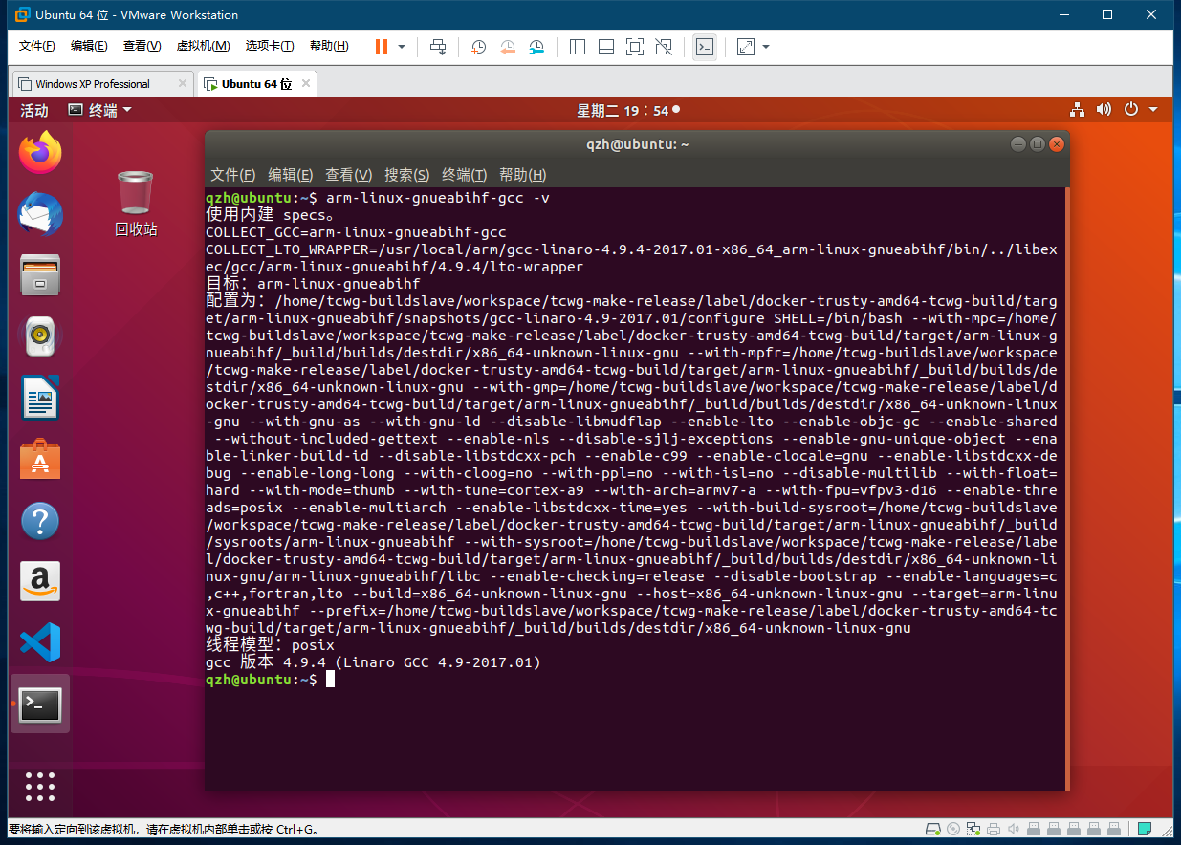Open Ubuntu Software from the dock

(40, 459)
